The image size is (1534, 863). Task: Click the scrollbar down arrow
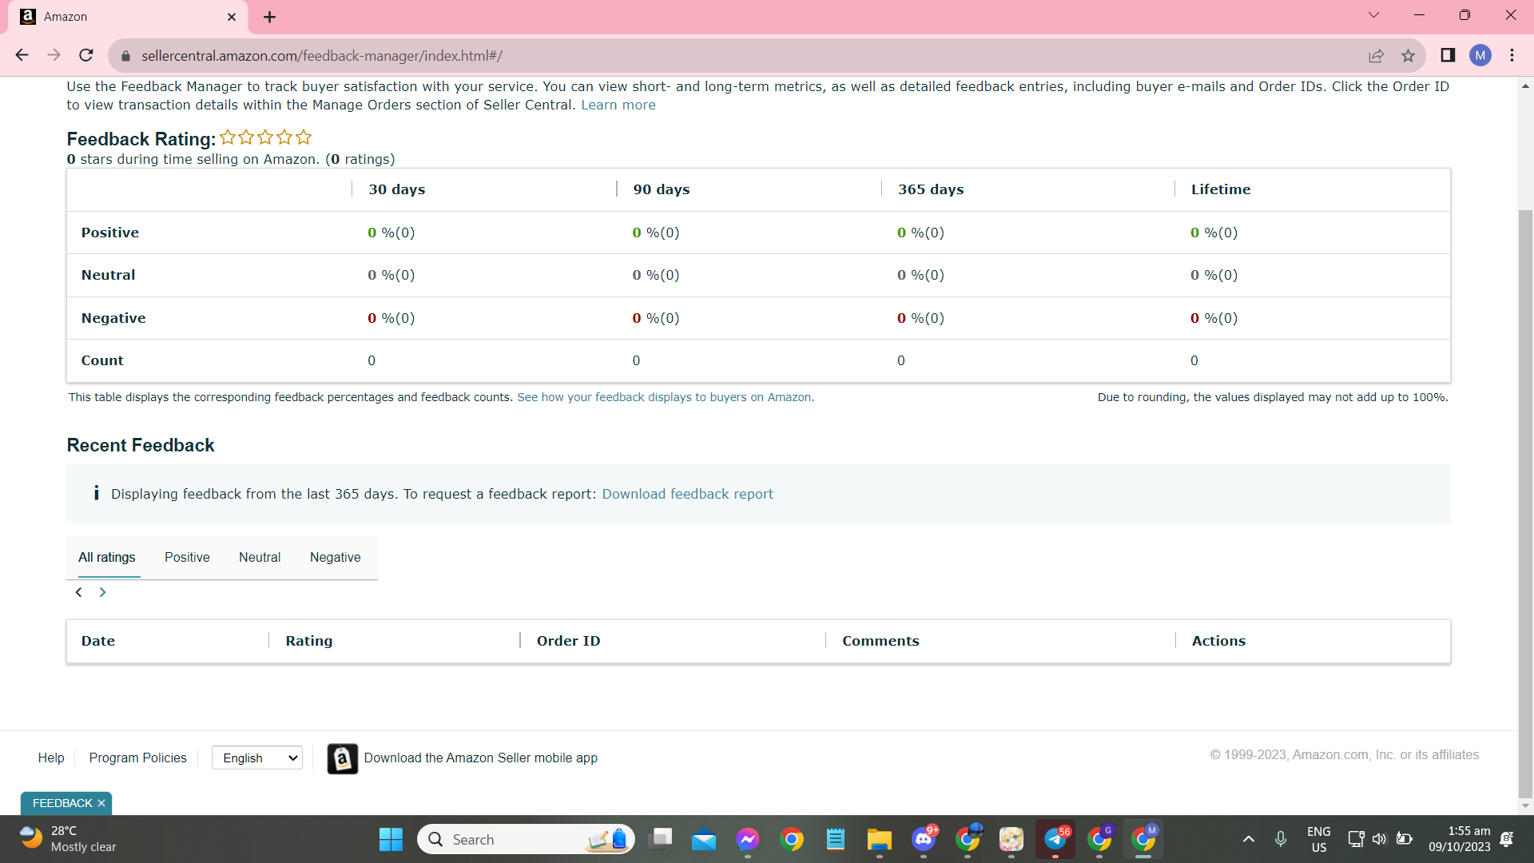(1525, 805)
